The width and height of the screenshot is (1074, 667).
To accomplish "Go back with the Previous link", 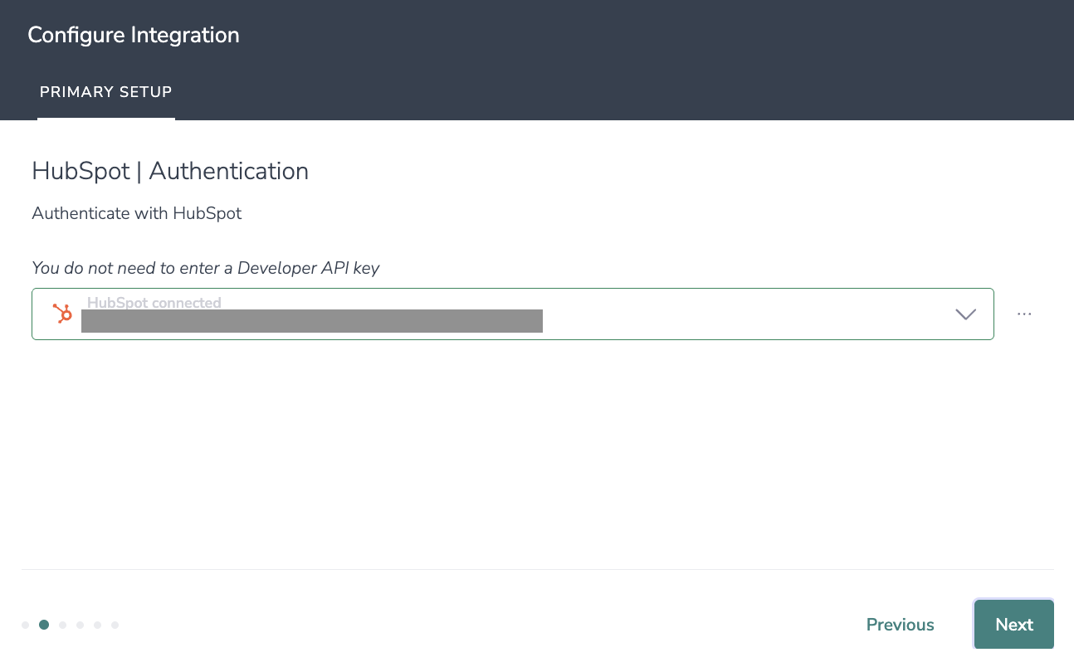I will tap(901, 625).
